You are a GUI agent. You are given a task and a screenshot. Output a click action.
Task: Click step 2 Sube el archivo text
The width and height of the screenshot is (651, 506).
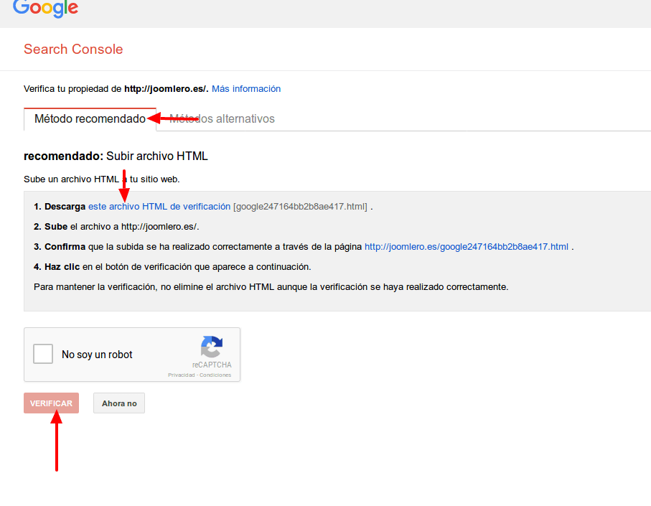point(116,227)
